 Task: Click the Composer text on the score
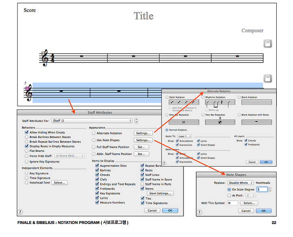tap(252, 30)
